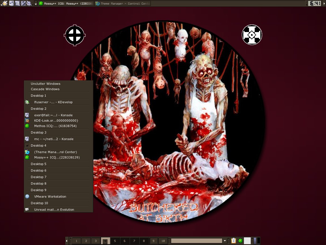Activate KDE-Look.or browser window entry
Image resolution: width=326 pixels, height=245 pixels.
[x=58, y=121]
